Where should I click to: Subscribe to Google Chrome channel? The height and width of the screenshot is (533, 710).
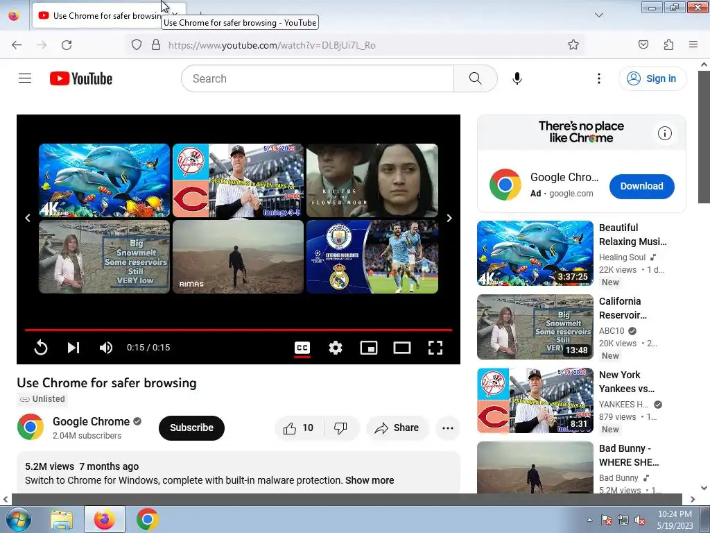[191, 428]
